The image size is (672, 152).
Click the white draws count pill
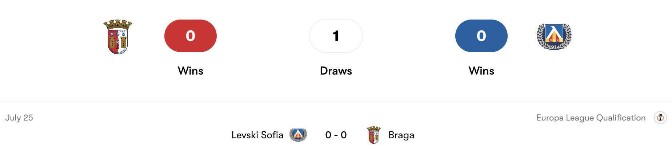pos(336,36)
